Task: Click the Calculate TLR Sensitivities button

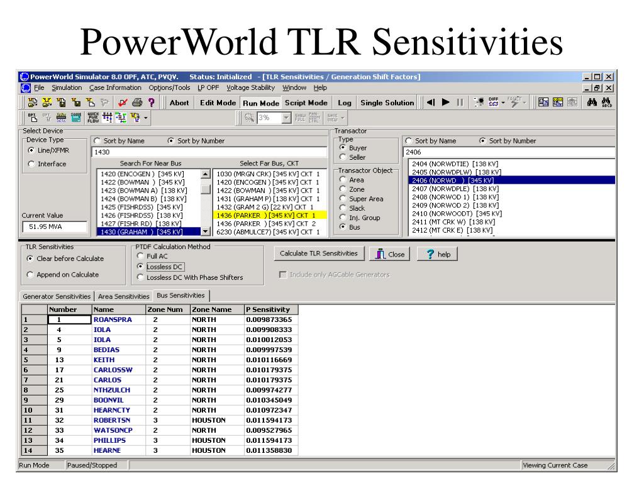Action: (x=319, y=253)
